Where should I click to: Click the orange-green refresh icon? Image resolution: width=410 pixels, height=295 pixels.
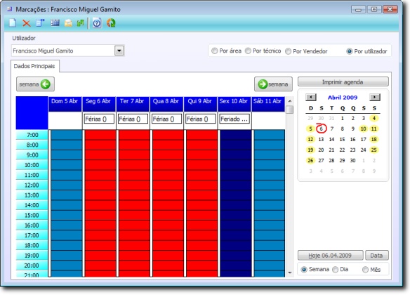(111, 23)
